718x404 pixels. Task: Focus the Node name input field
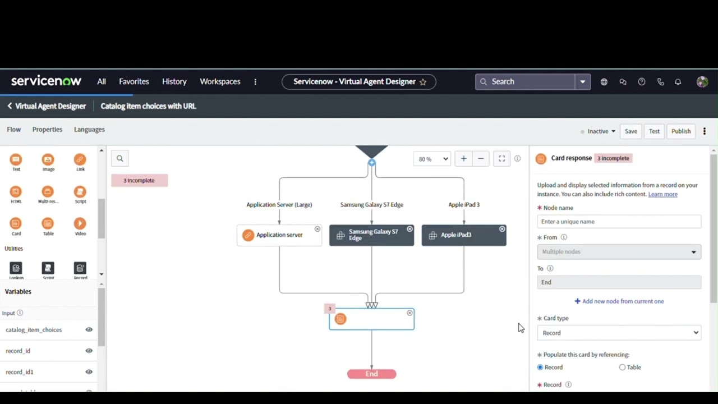(x=619, y=222)
